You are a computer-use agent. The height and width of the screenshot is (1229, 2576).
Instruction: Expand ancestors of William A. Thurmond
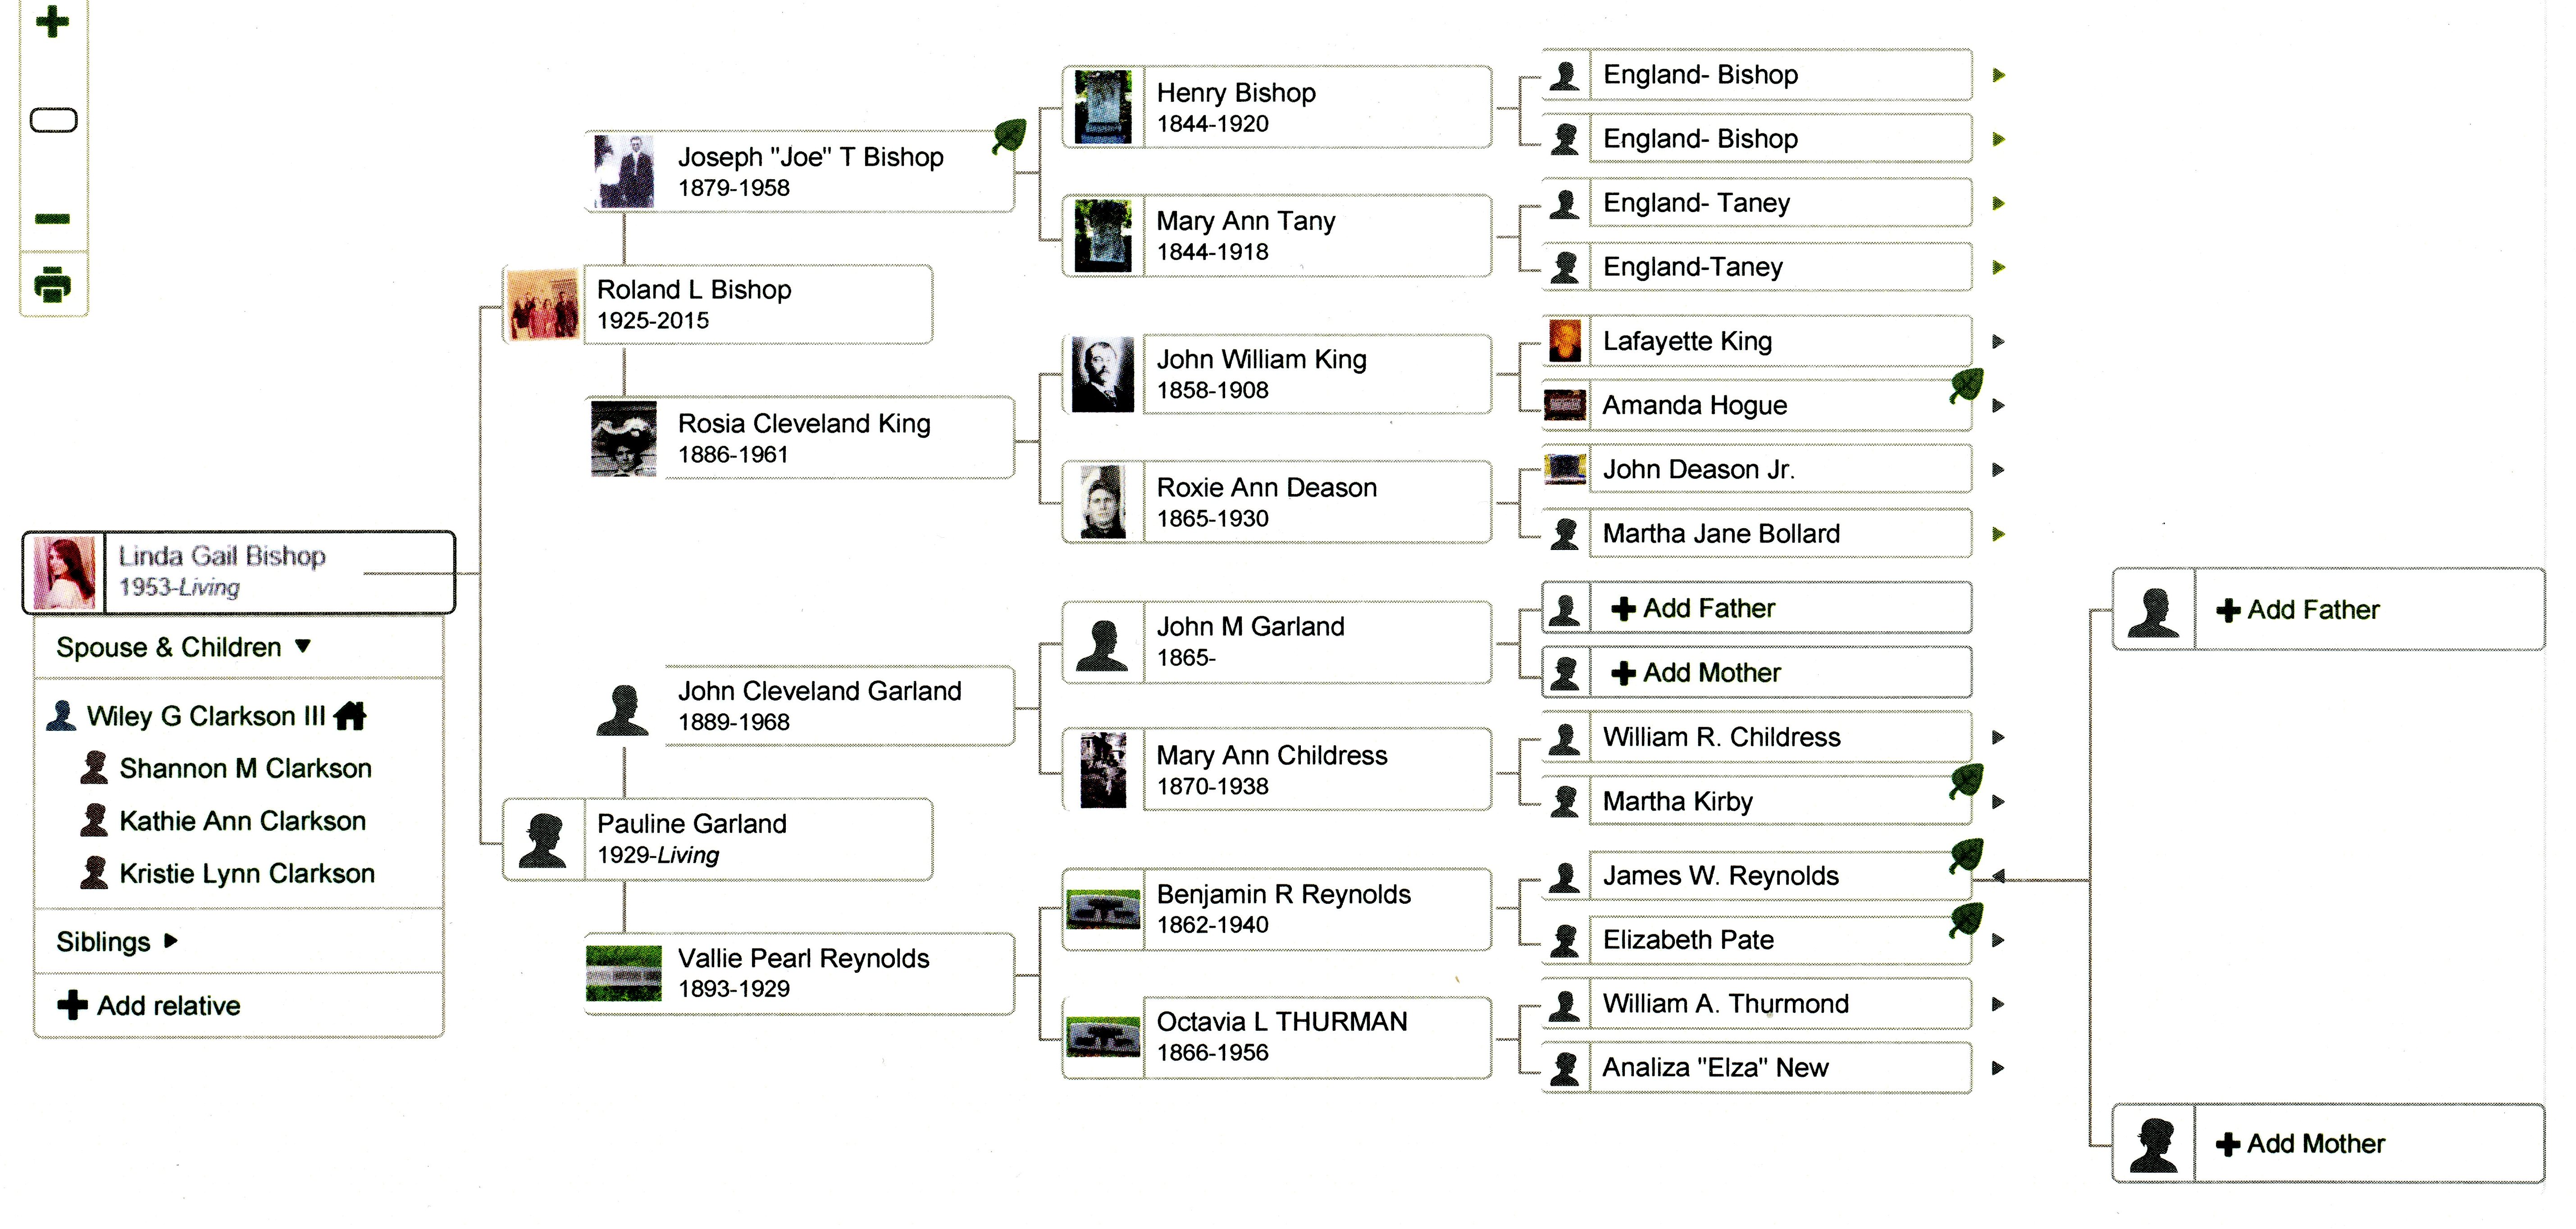pos(1998,1004)
